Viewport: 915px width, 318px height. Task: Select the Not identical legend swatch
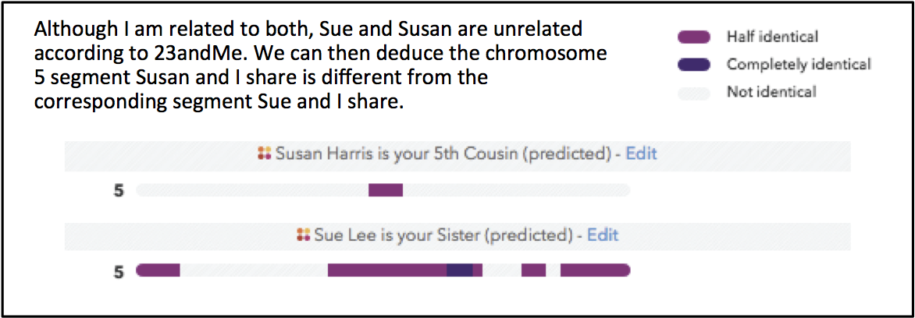[x=693, y=92]
